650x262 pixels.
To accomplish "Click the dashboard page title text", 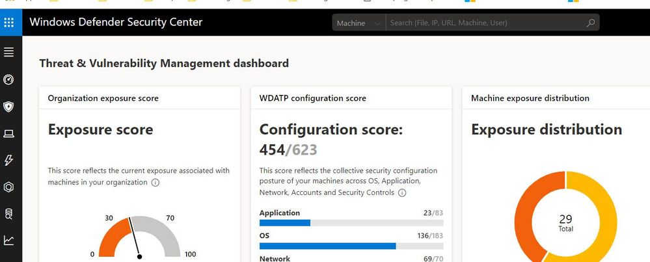I will (164, 63).
